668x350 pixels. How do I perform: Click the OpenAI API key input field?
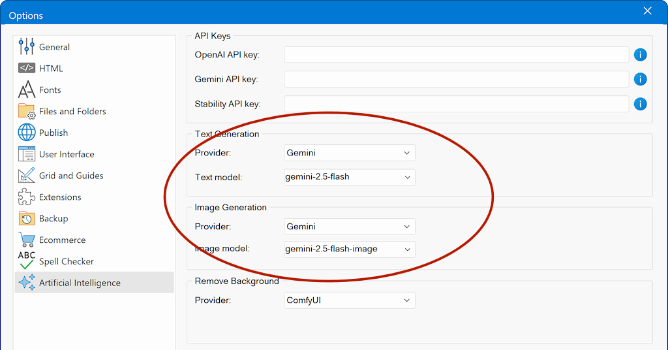pos(456,55)
